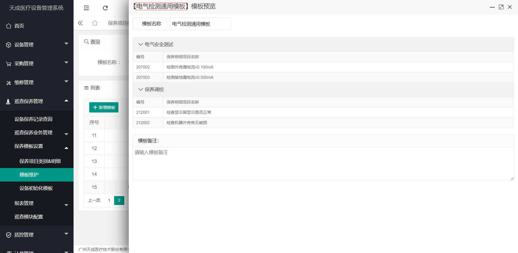Open 首页 in the sidebar
Image resolution: width=518 pixels, height=253 pixels.
point(19,26)
